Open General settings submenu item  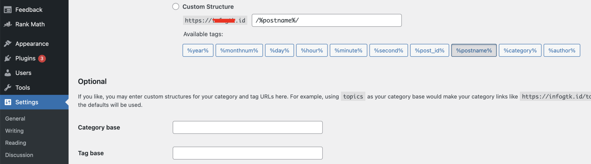(15, 119)
